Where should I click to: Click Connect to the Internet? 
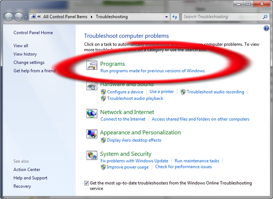(123, 119)
